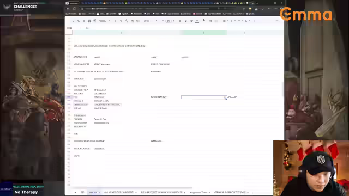Click the borders grid icon

coord(210,21)
